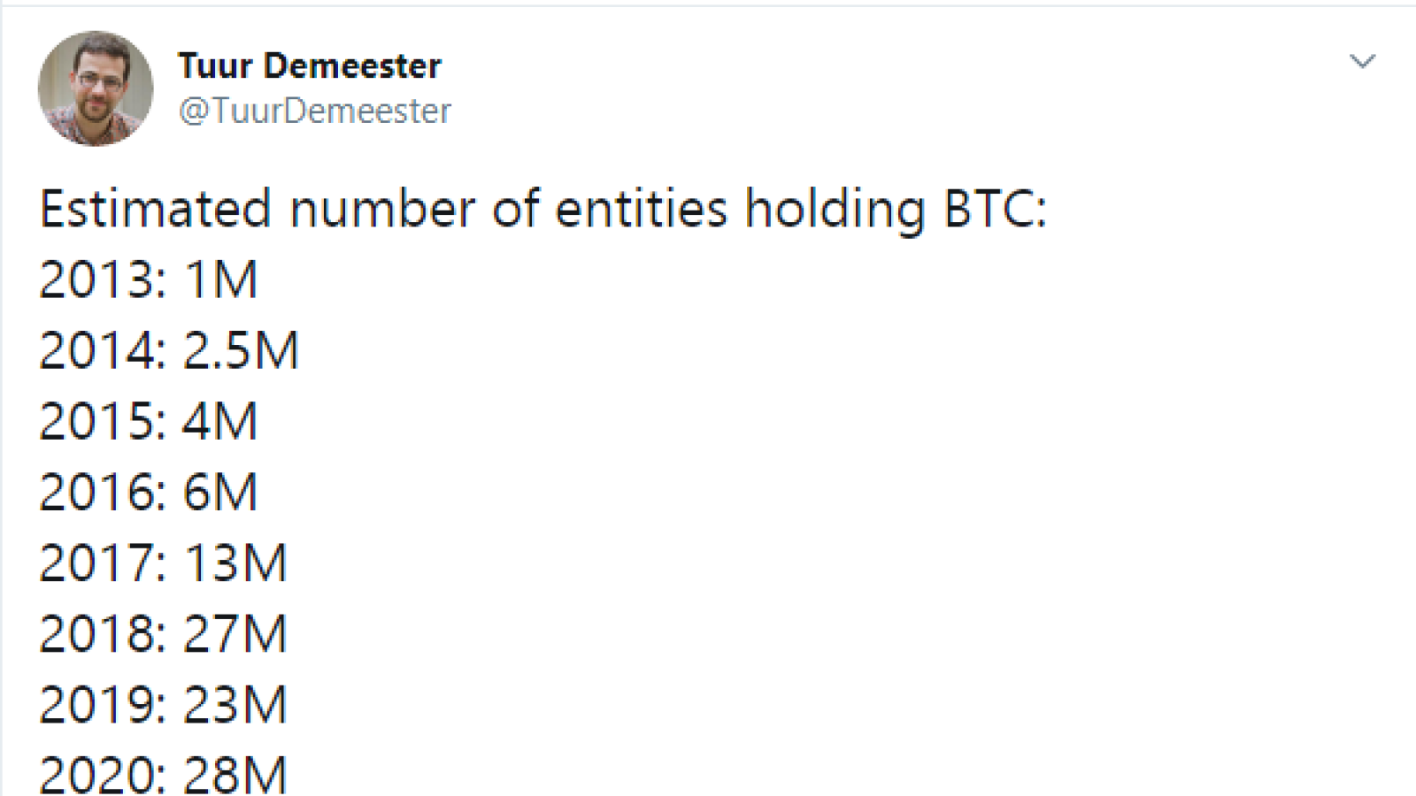Viewport: 1416px width, 796px height.
Task: Select the '2013: 1M' line
Action: pyautogui.click(x=149, y=279)
